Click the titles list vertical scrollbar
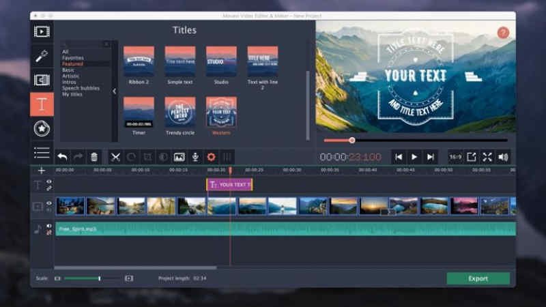546x307 pixels. 308,105
